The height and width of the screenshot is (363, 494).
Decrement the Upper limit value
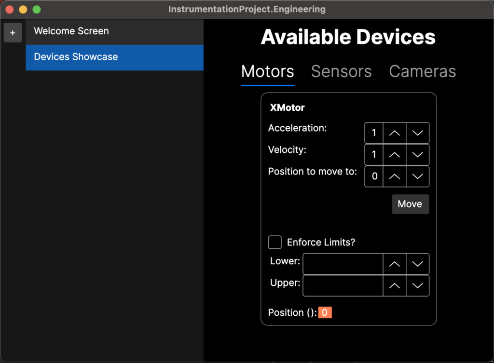[x=417, y=285]
